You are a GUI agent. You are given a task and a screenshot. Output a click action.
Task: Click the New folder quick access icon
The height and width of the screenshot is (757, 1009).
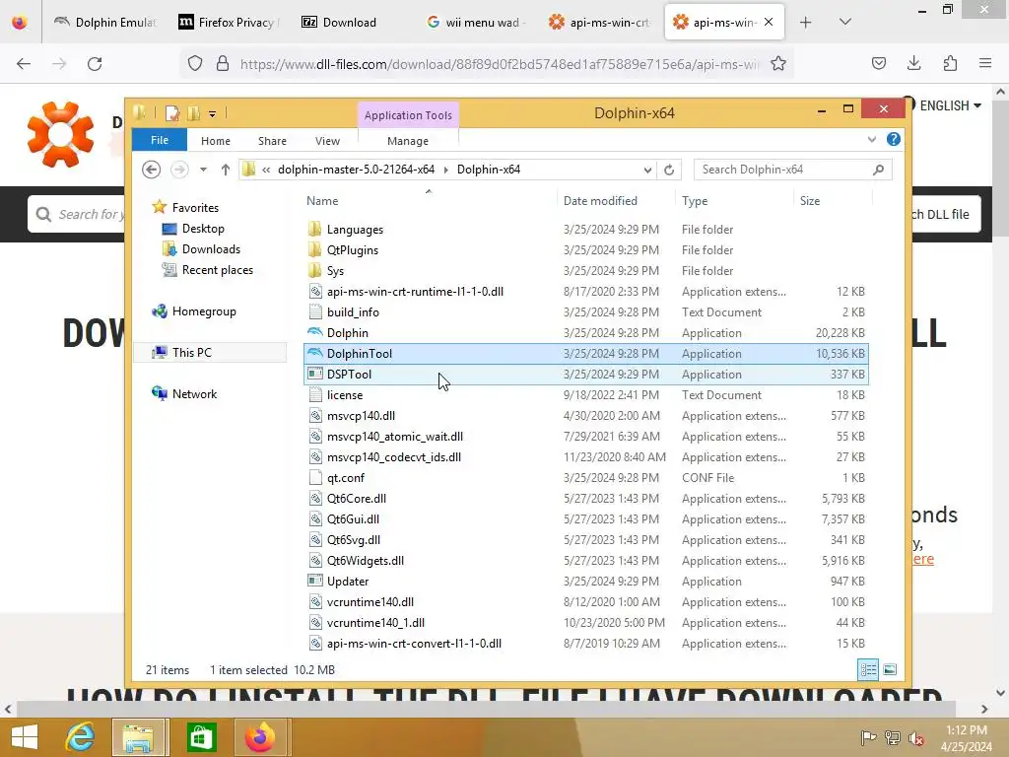click(x=193, y=113)
